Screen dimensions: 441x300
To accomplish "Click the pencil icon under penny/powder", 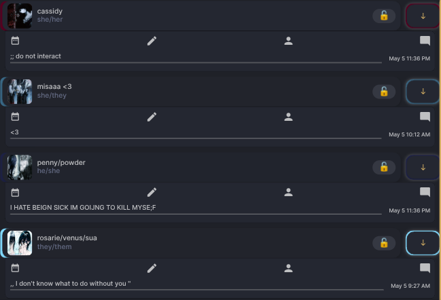I will pyautogui.click(x=152, y=192).
